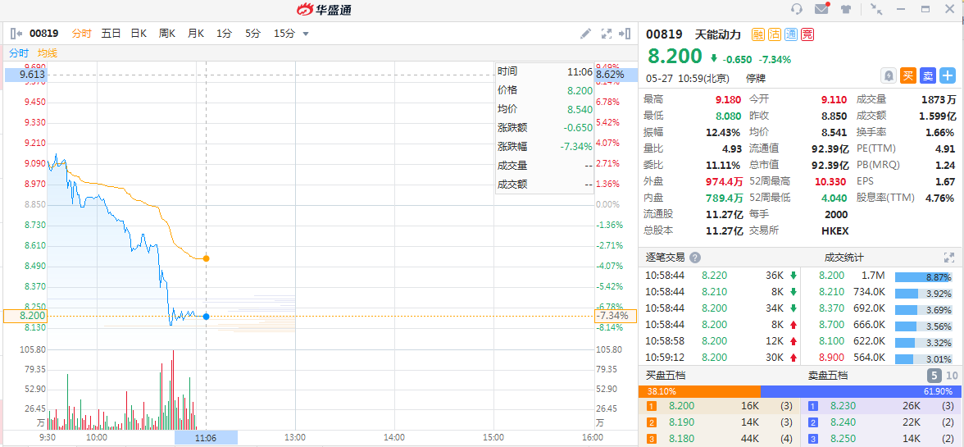Image resolution: width=964 pixels, height=447 pixels.
Task: Open the minute-period dropdown after 15分
Action: click(306, 34)
